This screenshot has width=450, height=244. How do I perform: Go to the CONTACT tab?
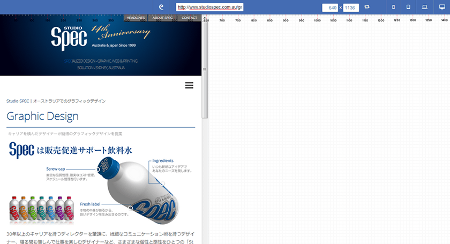point(189,18)
